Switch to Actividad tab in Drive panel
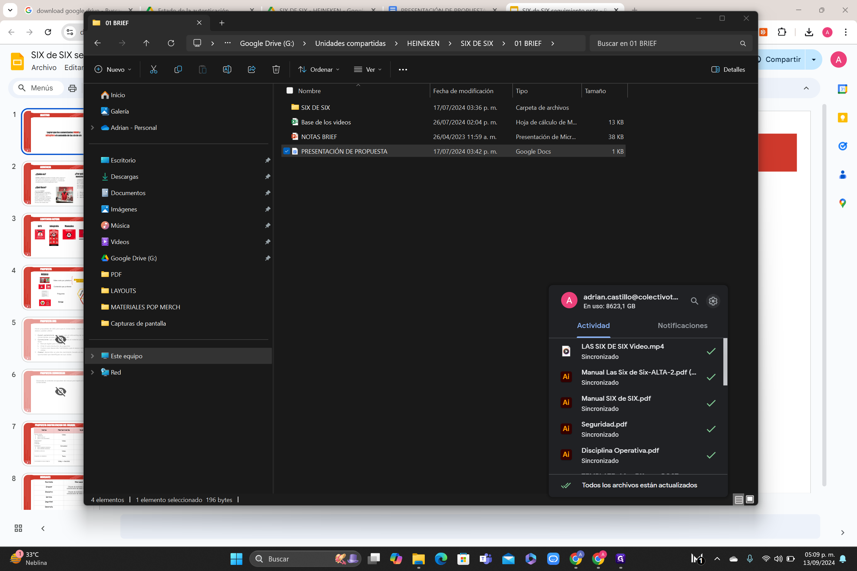 click(x=593, y=326)
